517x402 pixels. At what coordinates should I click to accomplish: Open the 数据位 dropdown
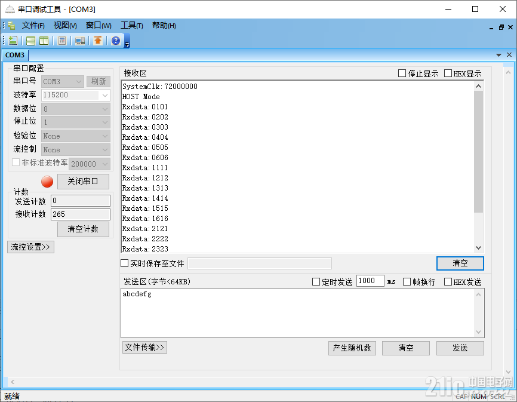[x=75, y=109]
